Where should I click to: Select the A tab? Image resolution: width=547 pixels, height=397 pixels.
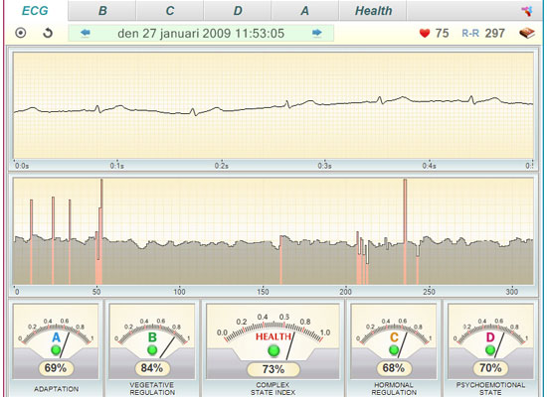click(x=305, y=11)
